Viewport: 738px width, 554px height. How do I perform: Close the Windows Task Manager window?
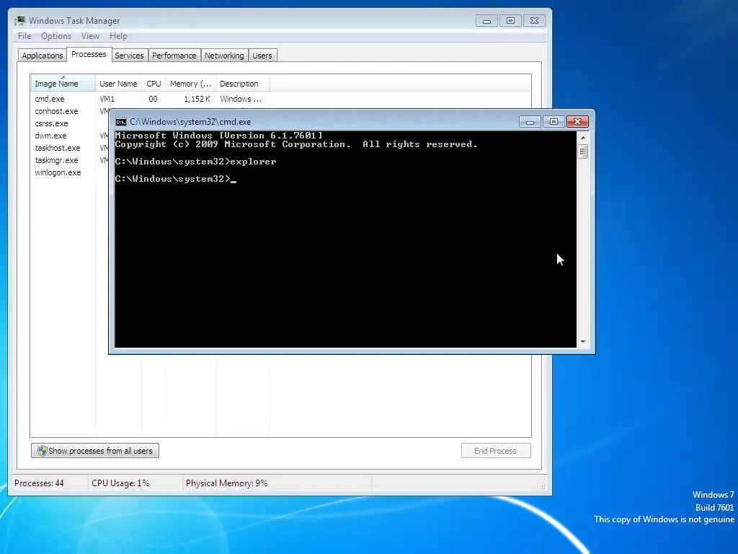tap(534, 21)
